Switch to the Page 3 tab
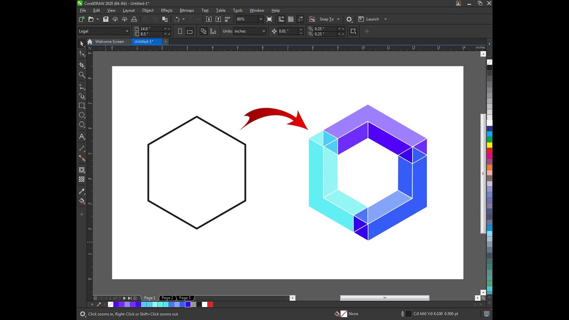The height and width of the screenshot is (320, 569). [185, 298]
